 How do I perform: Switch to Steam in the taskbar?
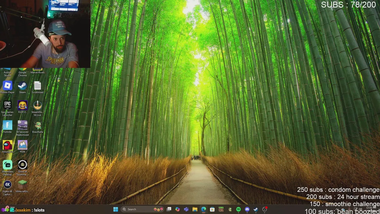pyautogui.click(x=256, y=209)
